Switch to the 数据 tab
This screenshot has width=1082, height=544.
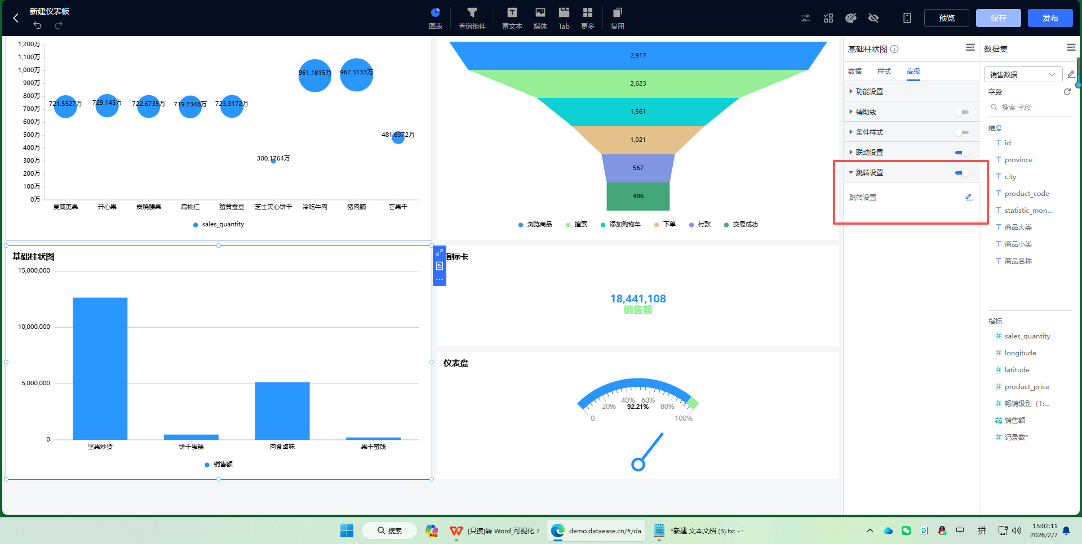click(855, 72)
